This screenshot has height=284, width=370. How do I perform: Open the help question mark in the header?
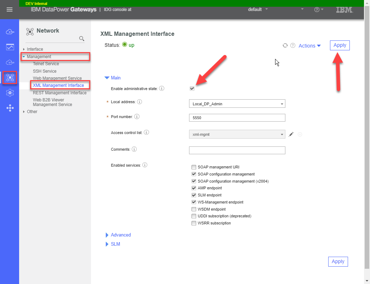pyautogui.click(x=317, y=10)
